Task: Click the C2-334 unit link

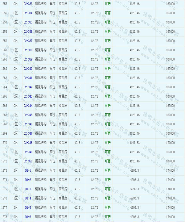Action: (x=28, y=13)
